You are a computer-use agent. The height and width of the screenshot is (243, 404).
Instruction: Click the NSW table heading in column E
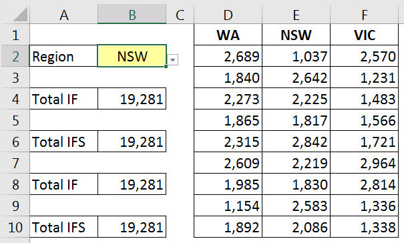(x=296, y=35)
